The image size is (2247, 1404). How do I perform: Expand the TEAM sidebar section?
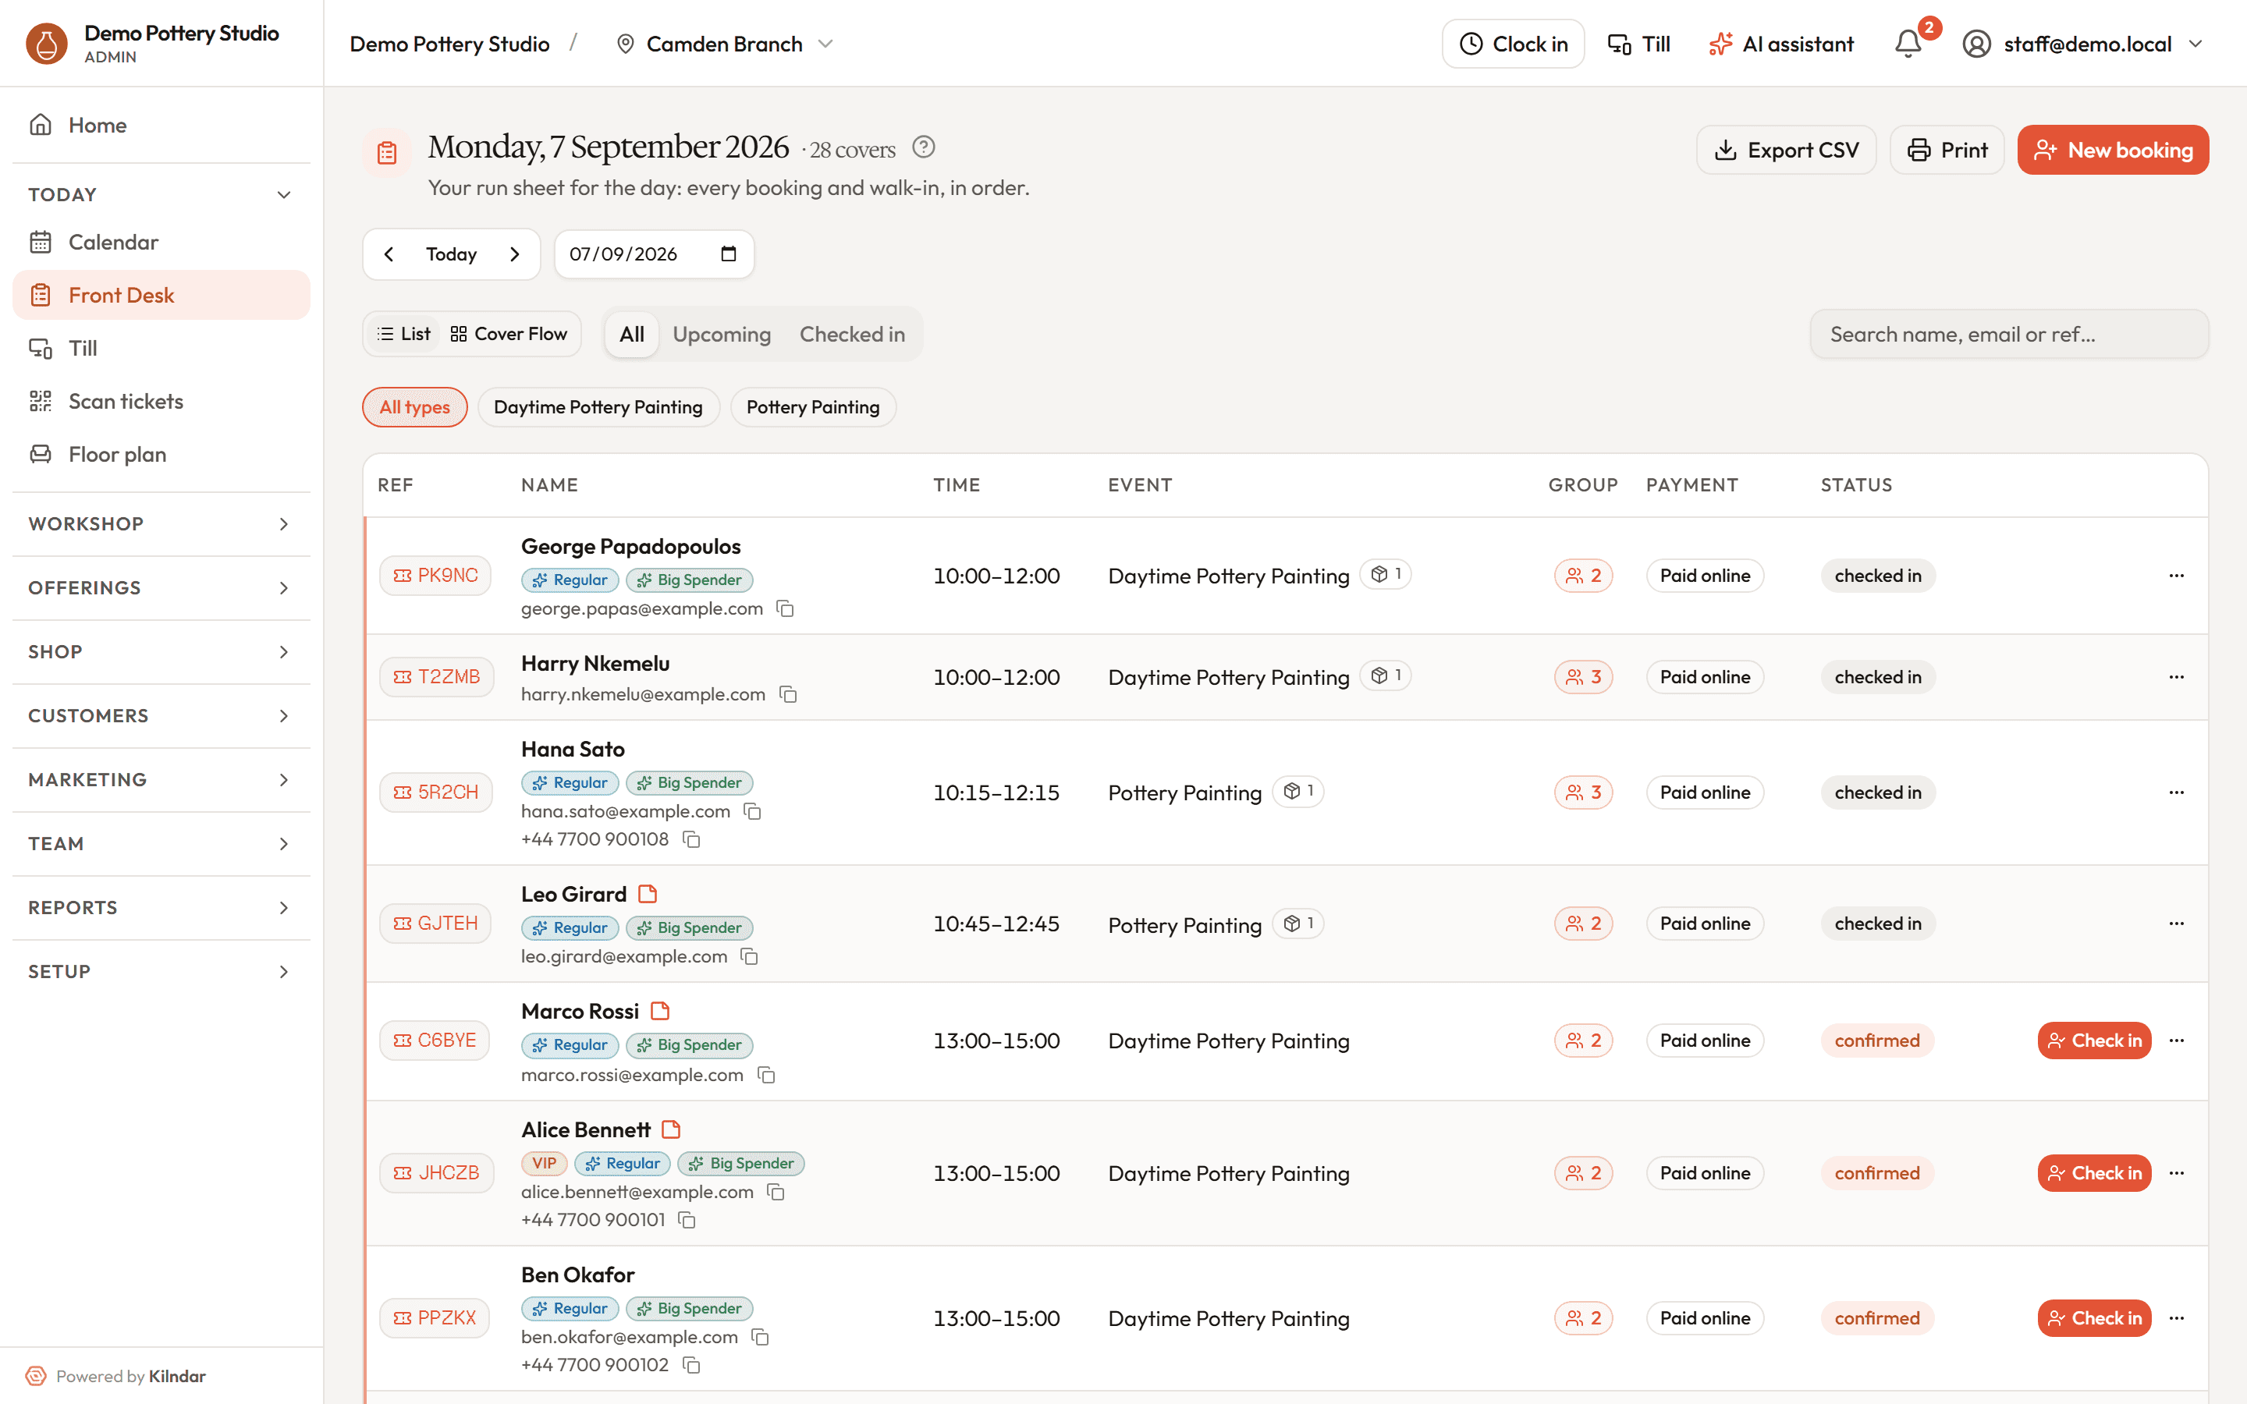[x=161, y=844]
